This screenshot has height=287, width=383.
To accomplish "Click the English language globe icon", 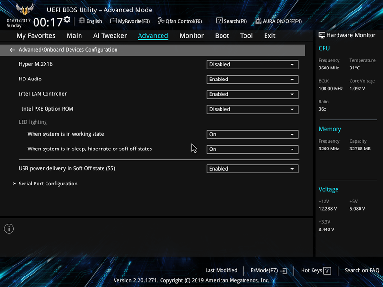I will [82, 21].
